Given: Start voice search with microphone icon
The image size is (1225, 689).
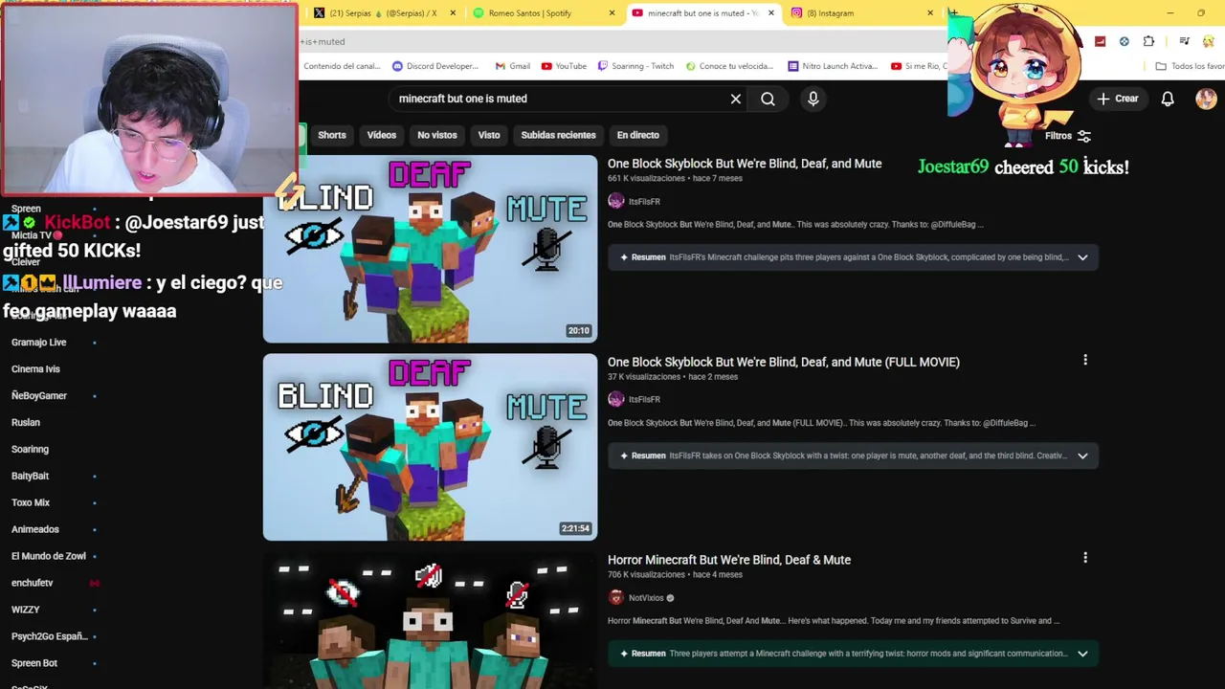Looking at the screenshot, I should (x=813, y=99).
